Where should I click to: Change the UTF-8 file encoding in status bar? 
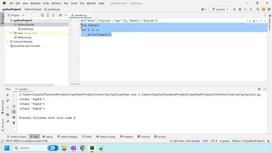point(214,141)
